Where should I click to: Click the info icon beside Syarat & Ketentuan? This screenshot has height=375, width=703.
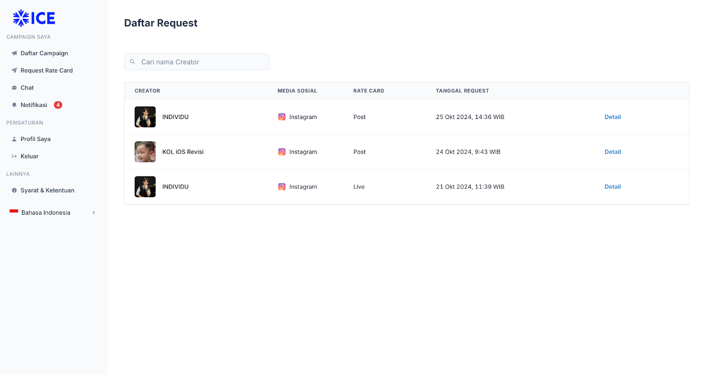tap(14, 191)
